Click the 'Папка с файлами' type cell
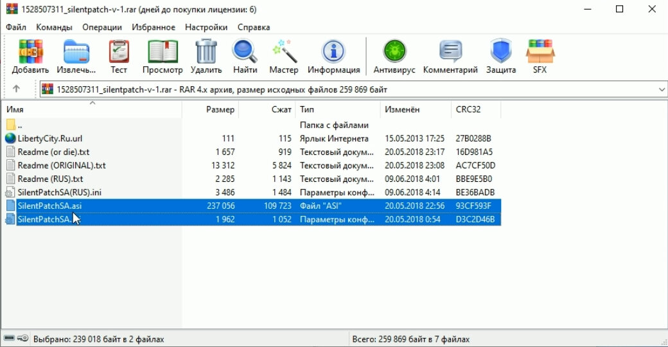Image resolution: width=668 pixels, height=347 pixels. pyautogui.click(x=334, y=125)
